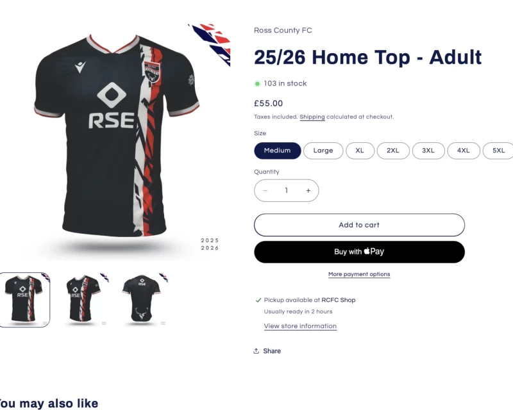The width and height of the screenshot is (513, 410).
Task: Select the Large size option
Action: [323, 151]
